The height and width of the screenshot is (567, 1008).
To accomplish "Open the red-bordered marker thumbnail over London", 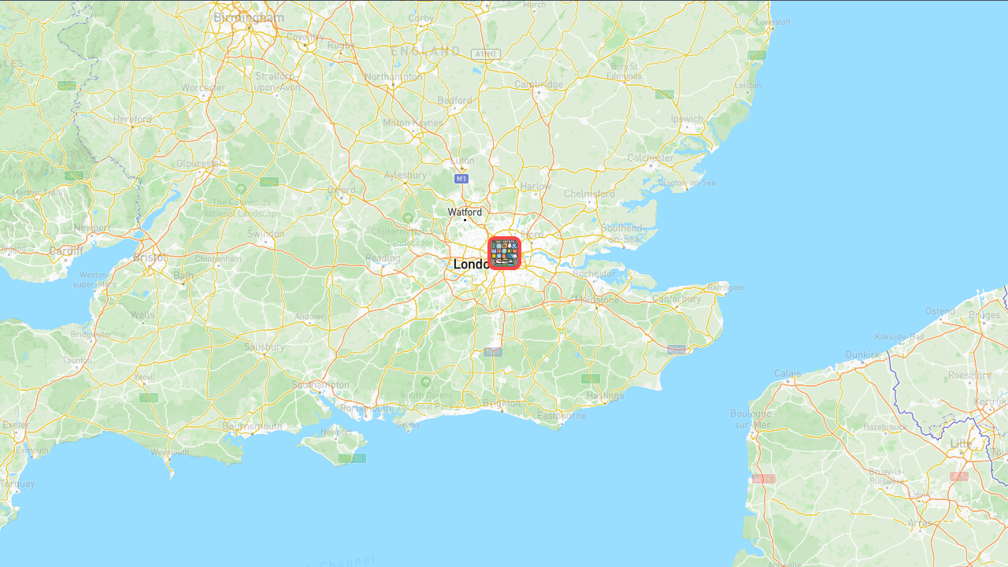I will (504, 253).
